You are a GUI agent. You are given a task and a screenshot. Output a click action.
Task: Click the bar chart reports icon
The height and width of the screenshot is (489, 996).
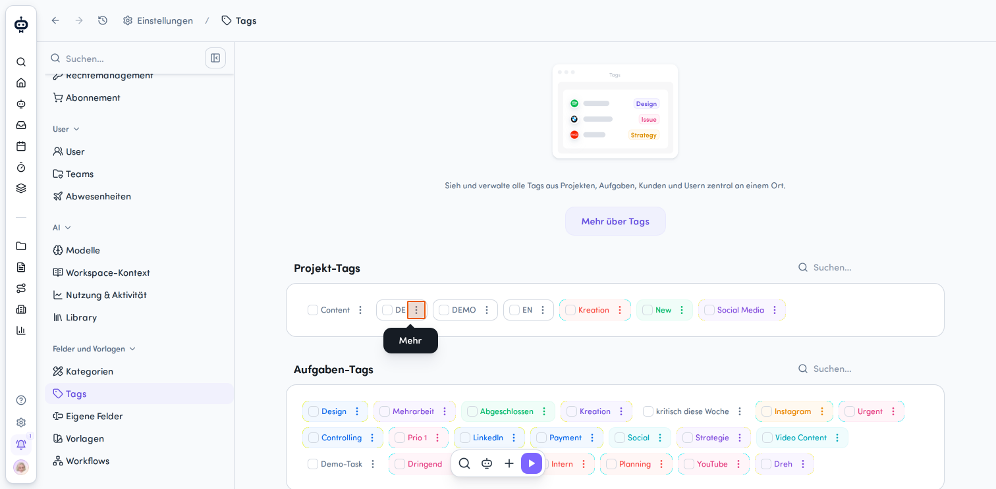[x=21, y=330]
